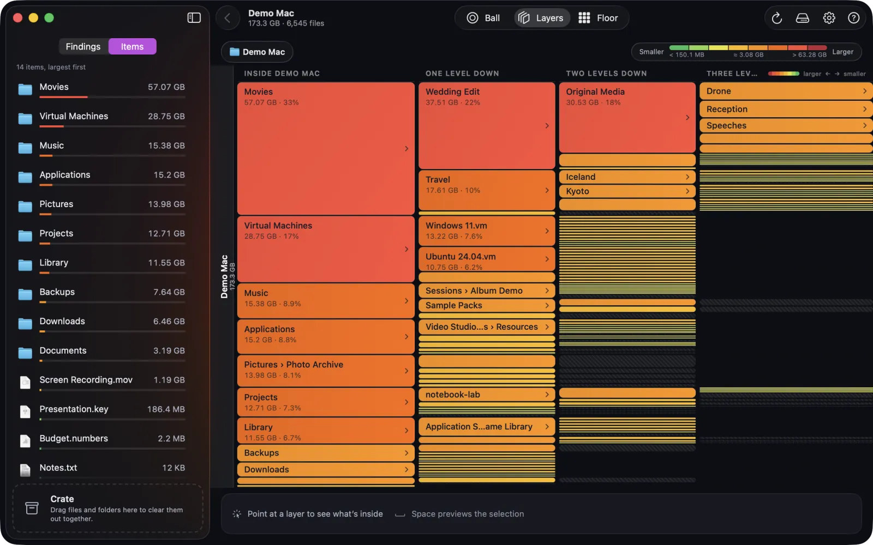This screenshot has height=545, width=873.
Task: Open the Sample Packs block
Action: 487,305
